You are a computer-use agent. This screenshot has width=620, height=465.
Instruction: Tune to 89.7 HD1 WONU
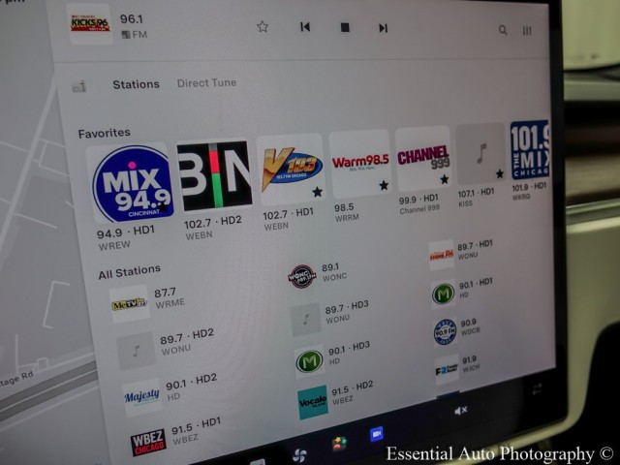(x=461, y=253)
